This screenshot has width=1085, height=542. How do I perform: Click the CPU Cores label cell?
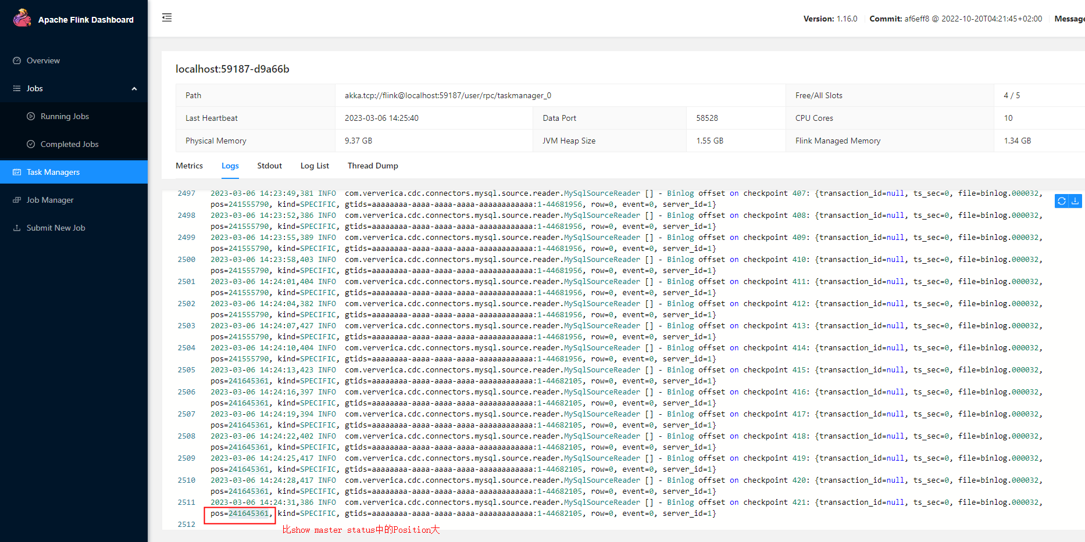(890, 118)
